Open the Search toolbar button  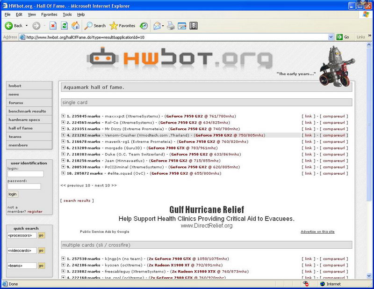(x=95, y=26)
